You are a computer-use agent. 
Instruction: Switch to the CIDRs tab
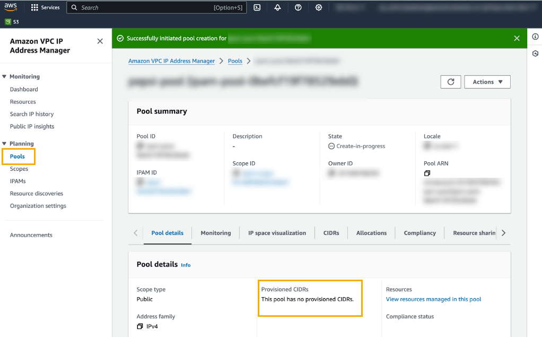point(331,233)
